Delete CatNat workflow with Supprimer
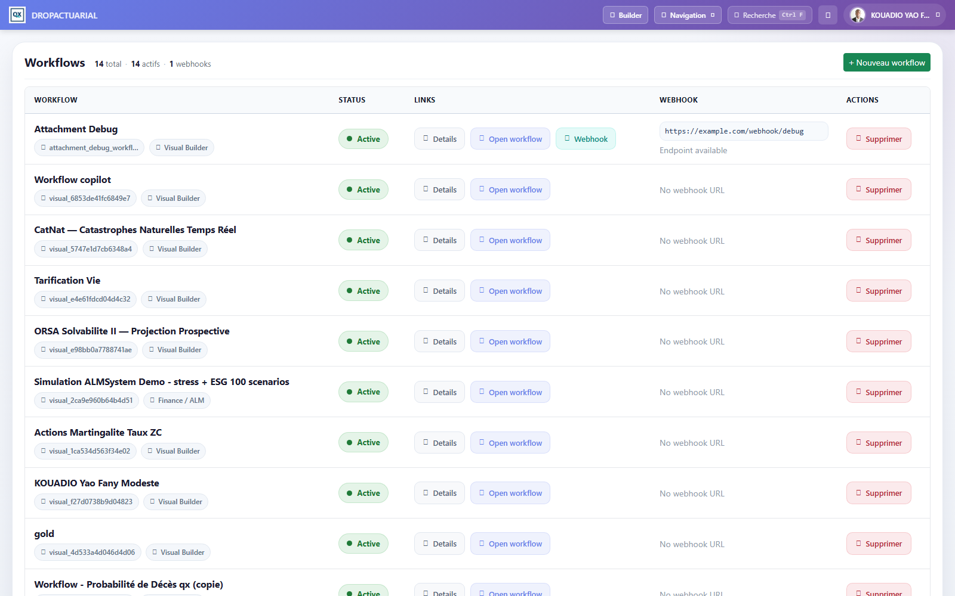 point(879,240)
